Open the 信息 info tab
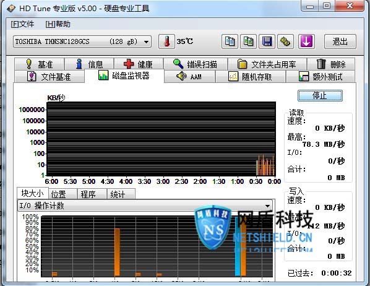The width and height of the screenshot is (370, 286). pyautogui.click(x=89, y=64)
